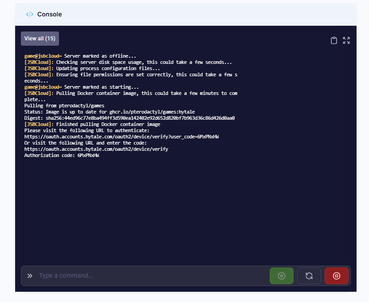Viewport: 369px width, 302px height.
Task: Copy console output using the clipboard icon
Action: pos(334,40)
